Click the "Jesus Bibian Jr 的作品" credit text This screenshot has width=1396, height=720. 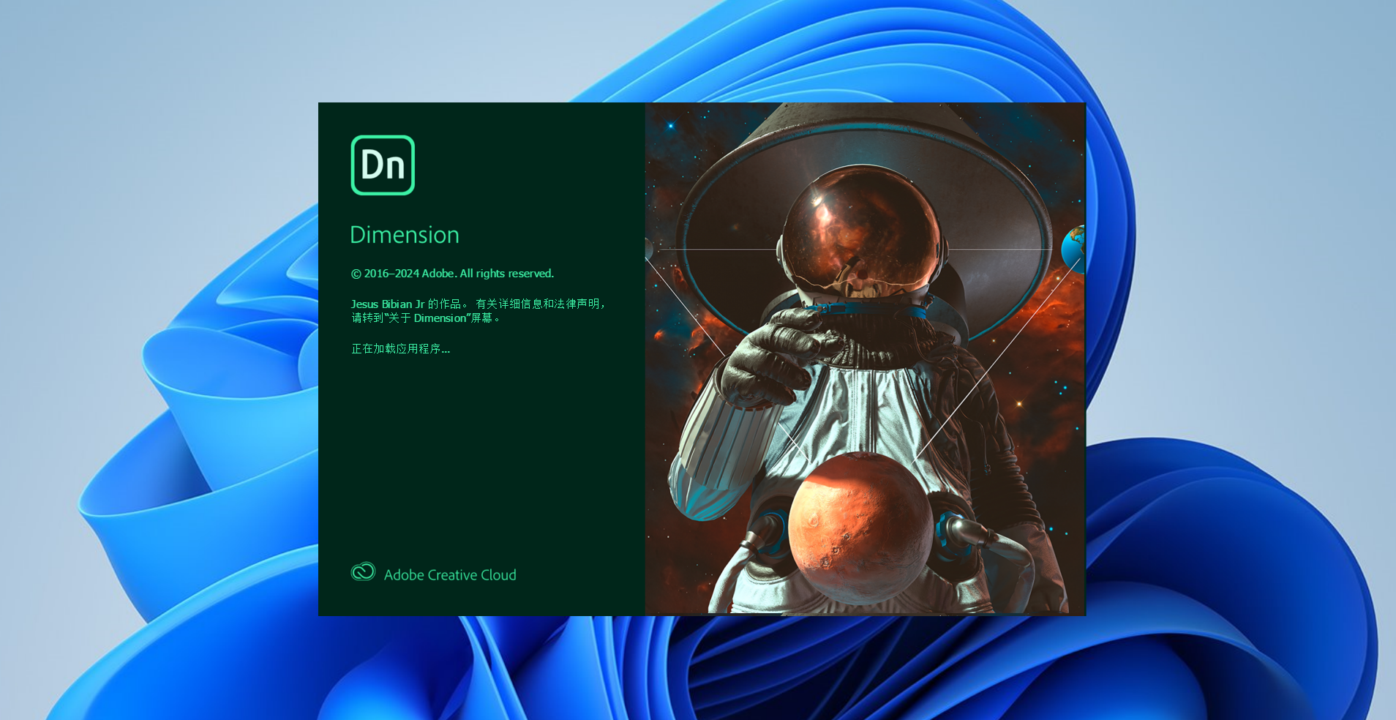pos(407,304)
